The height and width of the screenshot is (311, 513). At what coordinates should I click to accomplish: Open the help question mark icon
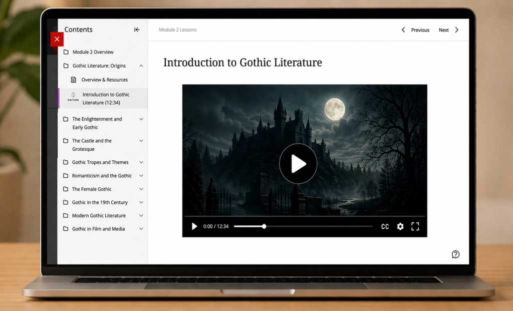click(x=455, y=254)
